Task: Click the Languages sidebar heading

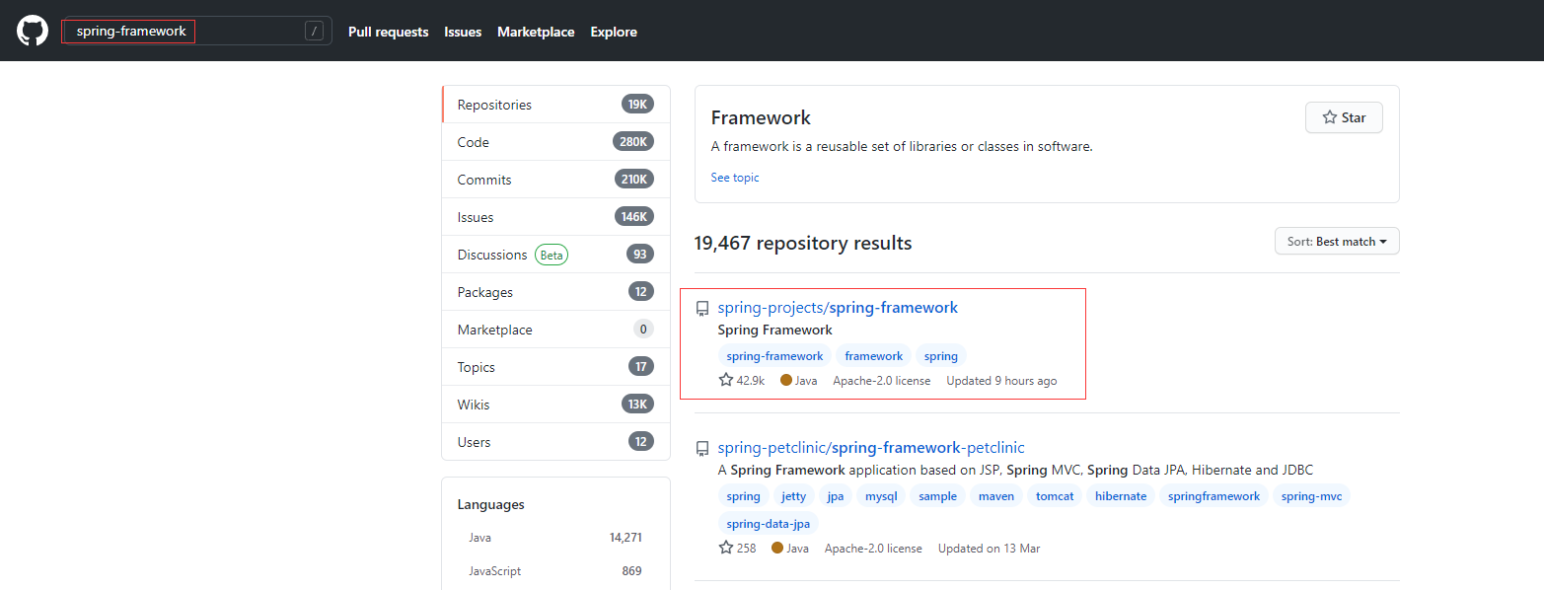Action: click(x=491, y=504)
